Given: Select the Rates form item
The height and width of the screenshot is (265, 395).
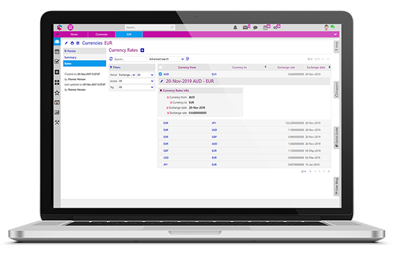Looking at the screenshot, I should [x=85, y=64].
